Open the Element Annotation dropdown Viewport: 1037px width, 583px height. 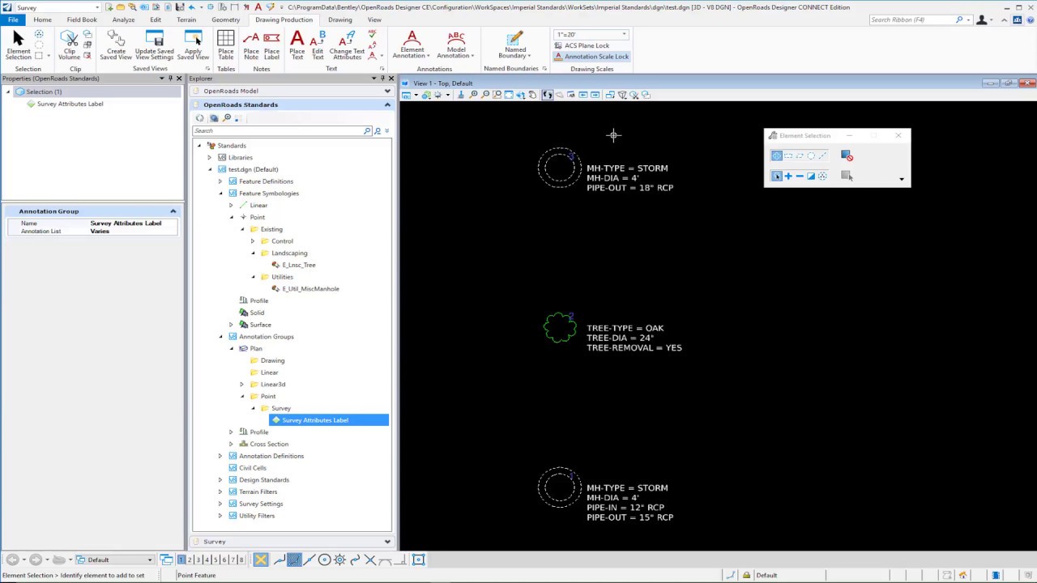coord(412,45)
